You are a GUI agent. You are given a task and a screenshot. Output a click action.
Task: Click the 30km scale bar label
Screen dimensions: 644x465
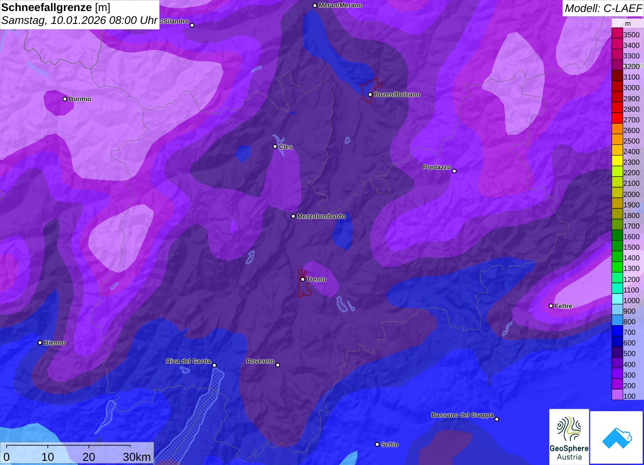coord(137,457)
